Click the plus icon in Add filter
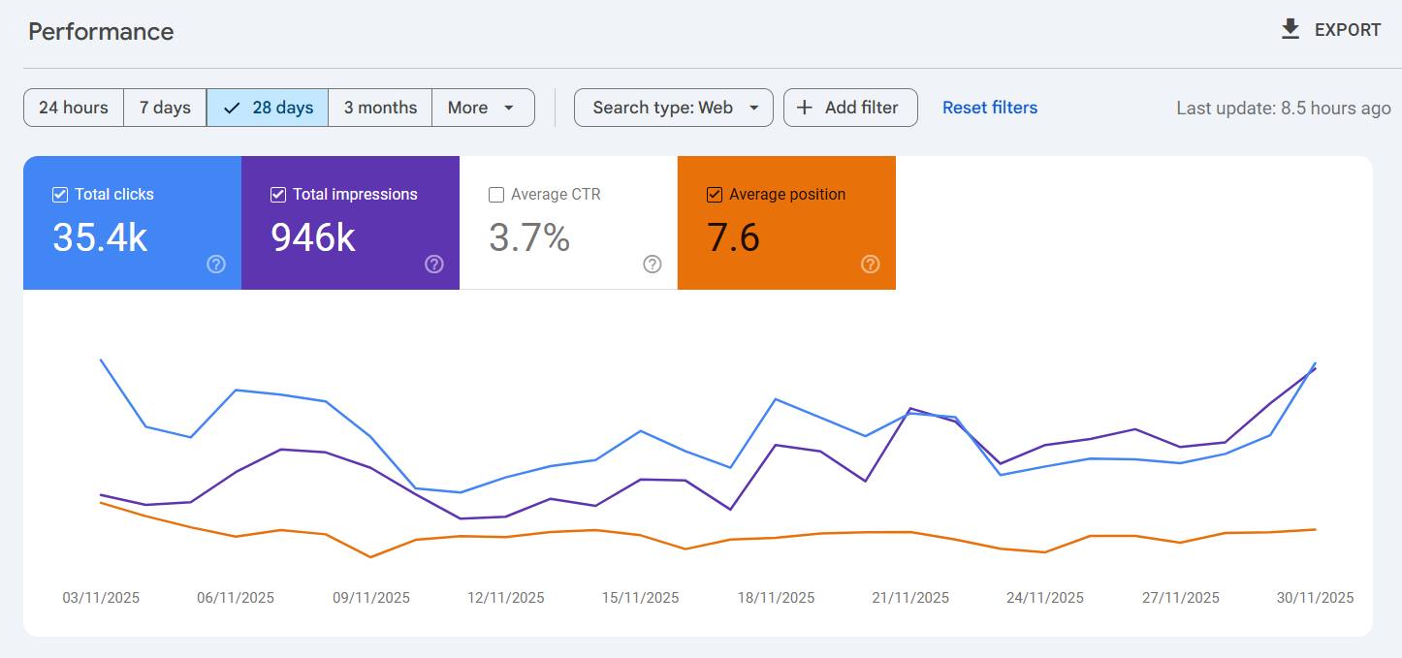 [x=804, y=108]
